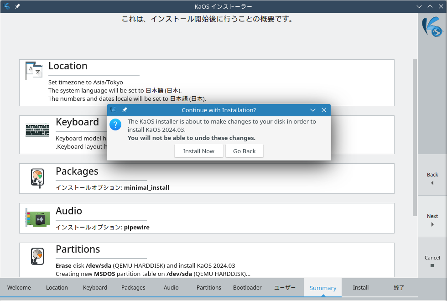Select the Packages step tab

[x=133, y=288]
